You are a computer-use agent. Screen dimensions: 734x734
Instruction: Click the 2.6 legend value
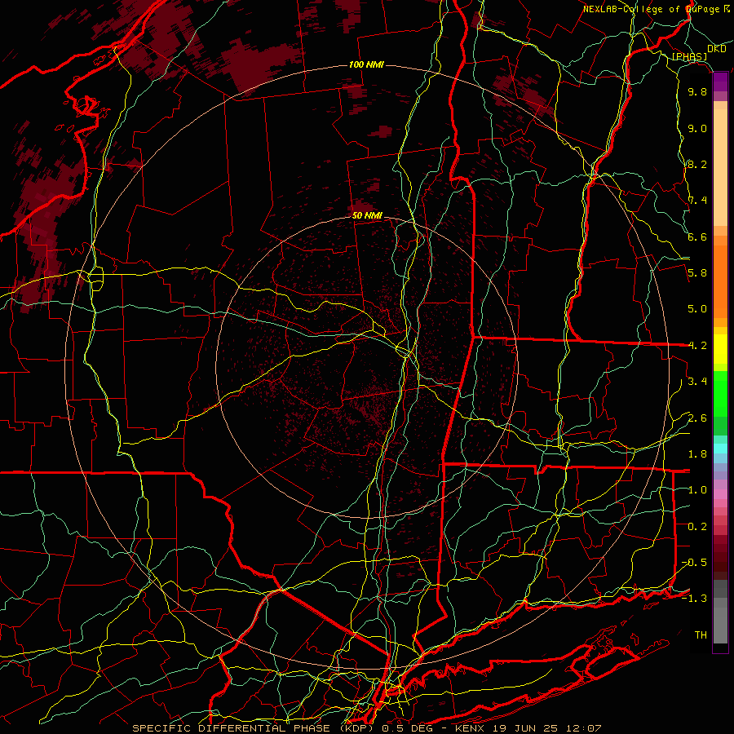[x=697, y=418]
